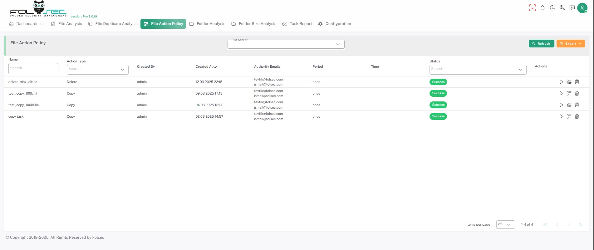
Task: Click the red face scan icon
Action: [532, 8]
